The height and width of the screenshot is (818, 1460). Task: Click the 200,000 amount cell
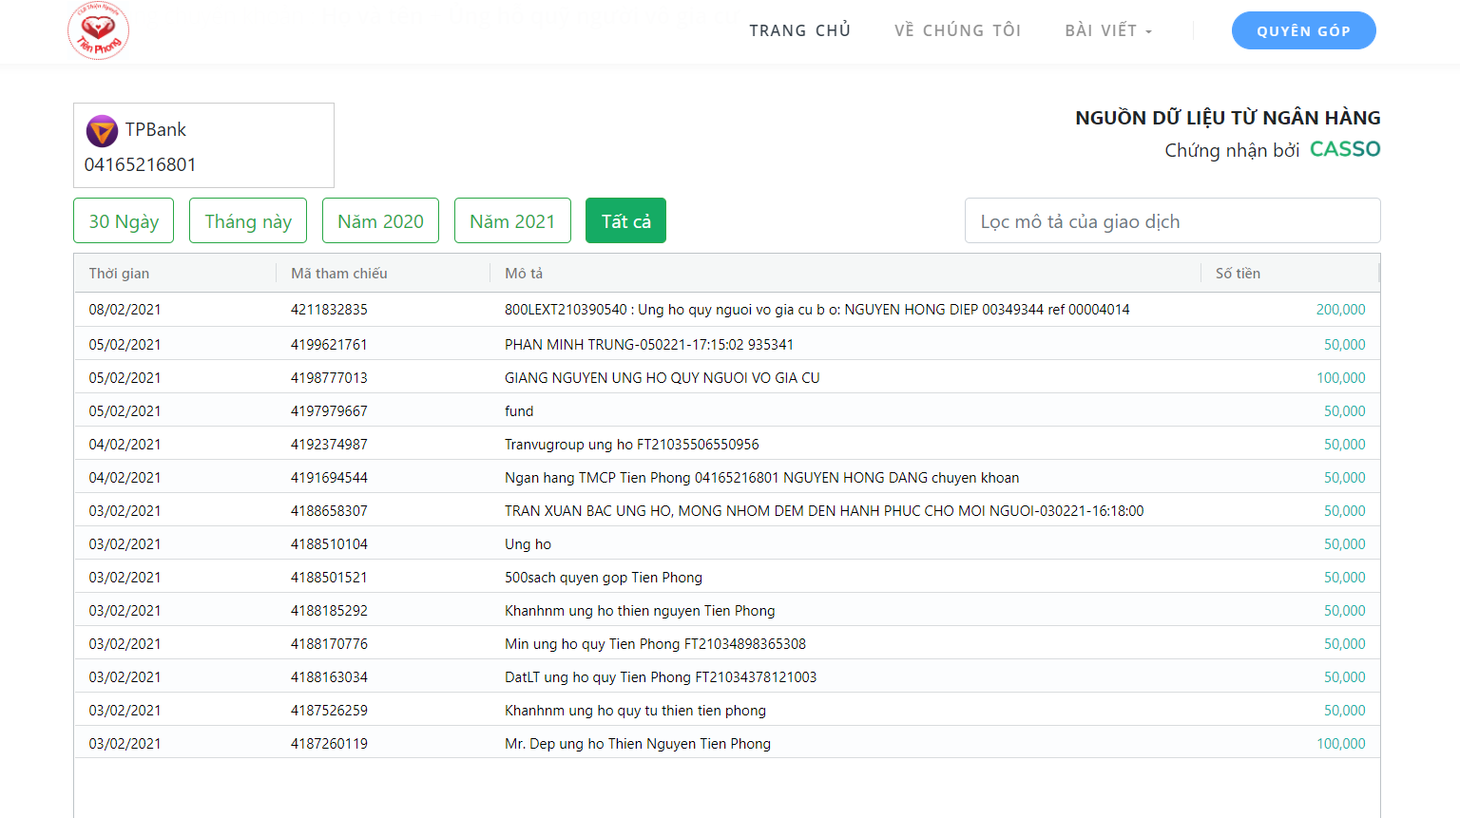(x=1340, y=310)
